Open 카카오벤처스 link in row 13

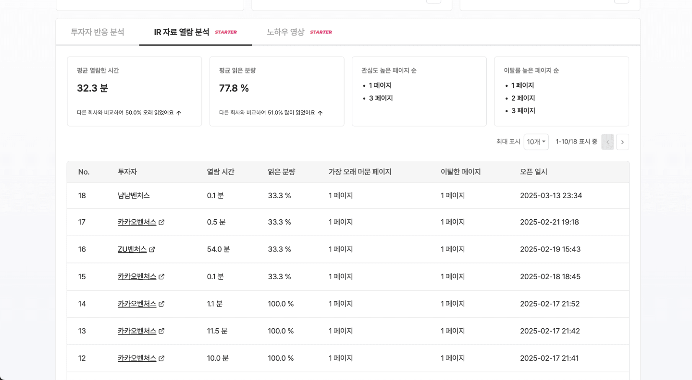[137, 331]
